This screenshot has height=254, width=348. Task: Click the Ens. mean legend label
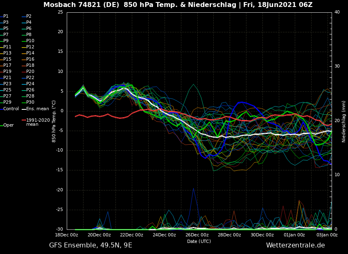point(37,109)
